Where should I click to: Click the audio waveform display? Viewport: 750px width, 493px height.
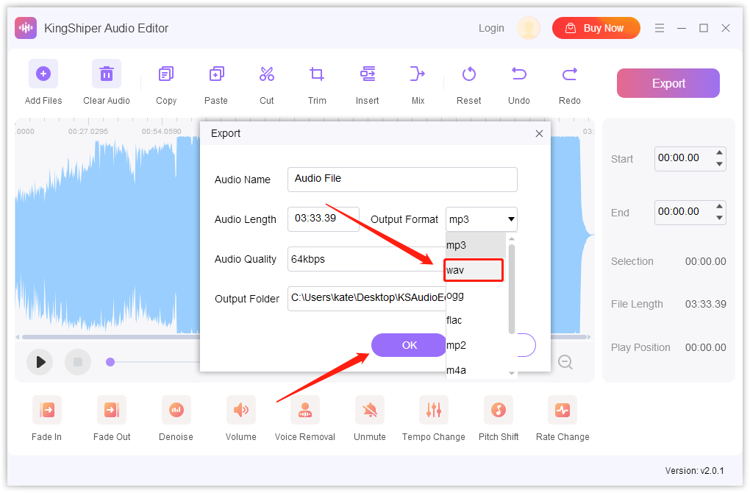click(x=107, y=235)
